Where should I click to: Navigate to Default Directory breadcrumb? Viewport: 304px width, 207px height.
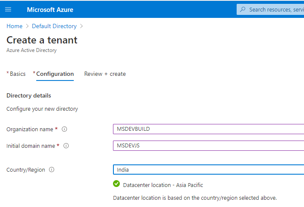[x=54, y=26]
